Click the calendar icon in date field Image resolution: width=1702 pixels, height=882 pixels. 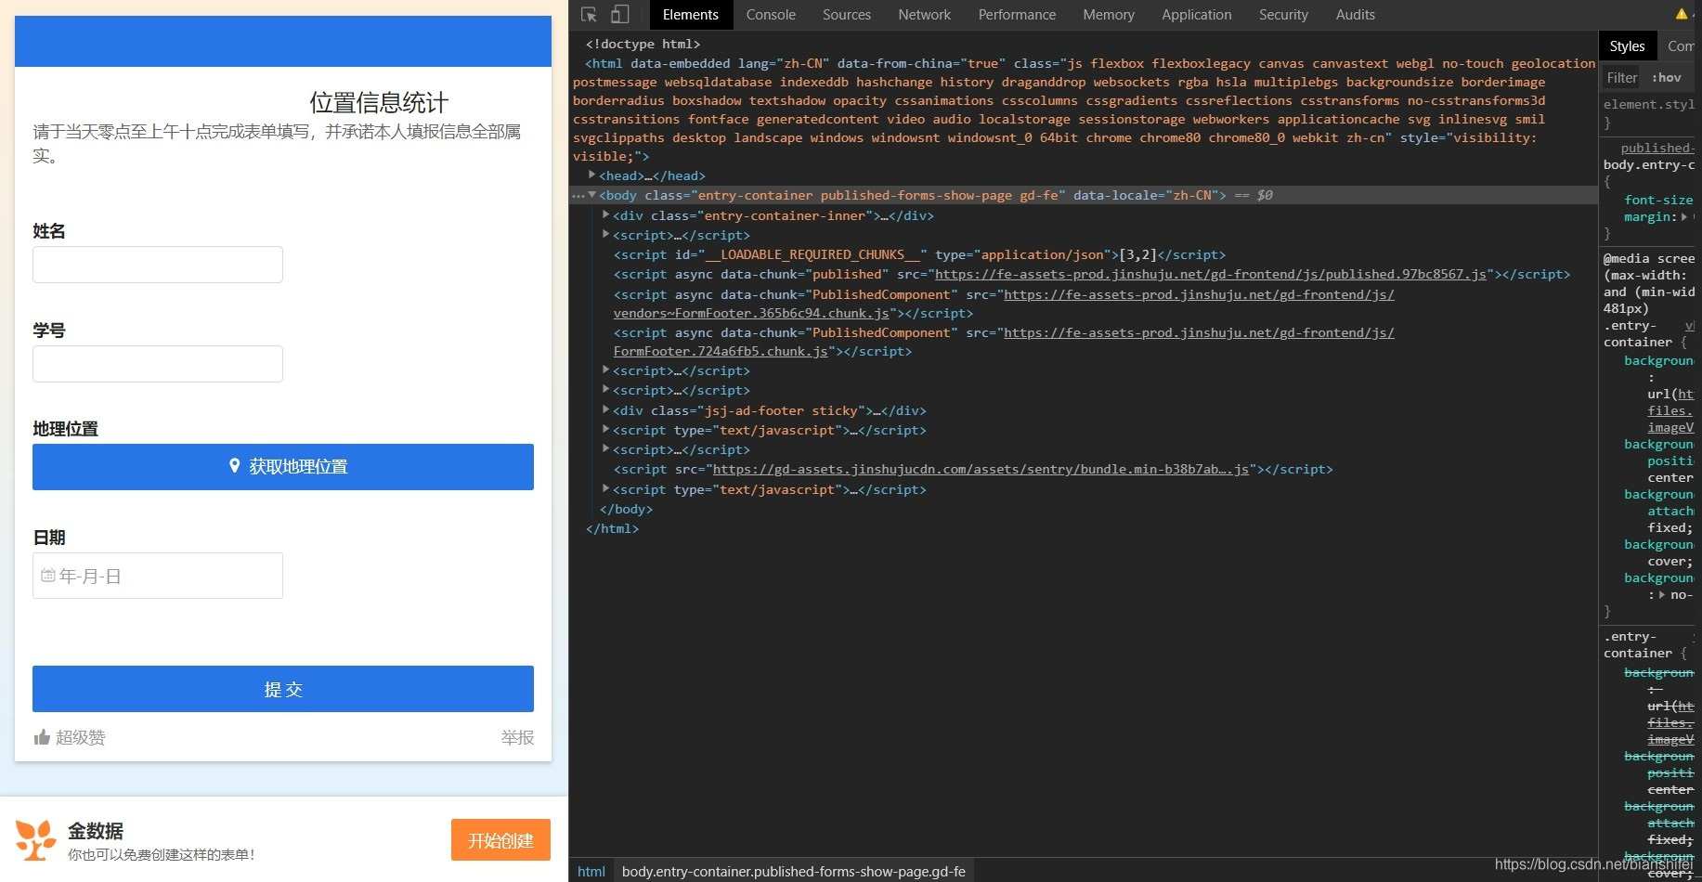(47, 576)
